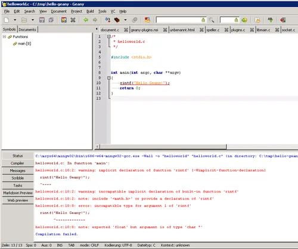Click the Build brick icon

coord(117,20)
